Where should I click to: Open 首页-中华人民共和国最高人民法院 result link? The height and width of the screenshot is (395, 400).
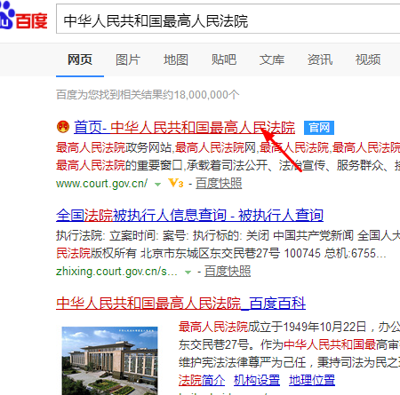(184, 128)
